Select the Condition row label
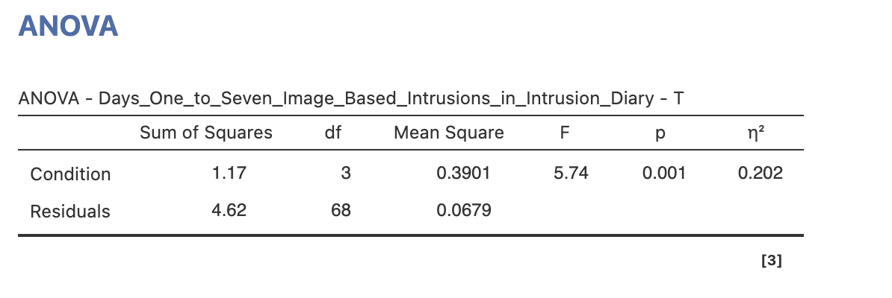Viewport: 892px width, 298px height. [70, 174]
